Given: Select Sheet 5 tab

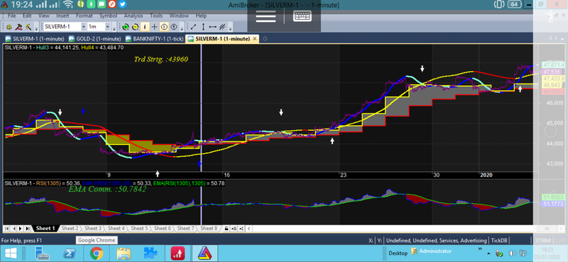Looking at the screenshot, I should point(139,229).
